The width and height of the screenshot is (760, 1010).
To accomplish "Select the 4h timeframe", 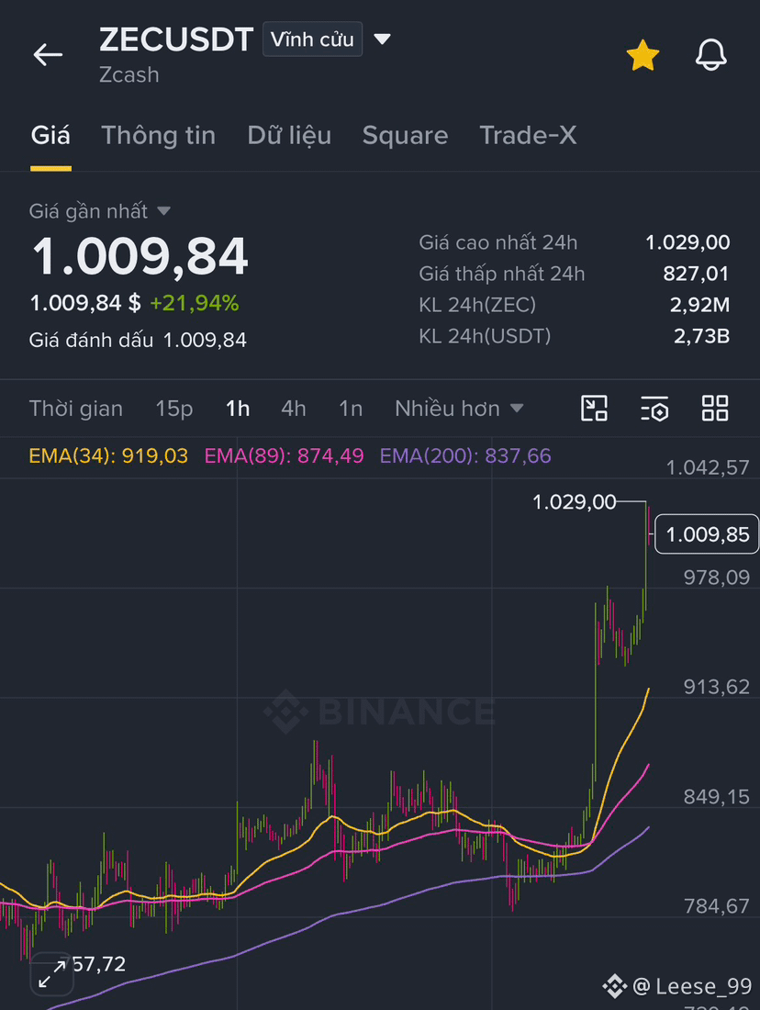I will 294,409.
